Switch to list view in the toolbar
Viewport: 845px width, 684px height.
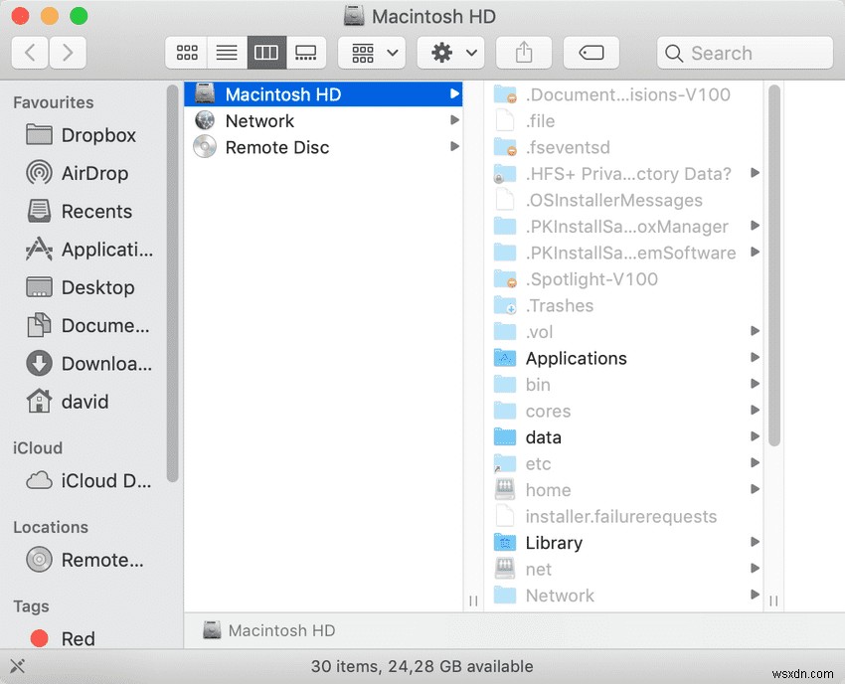(226, 53)
